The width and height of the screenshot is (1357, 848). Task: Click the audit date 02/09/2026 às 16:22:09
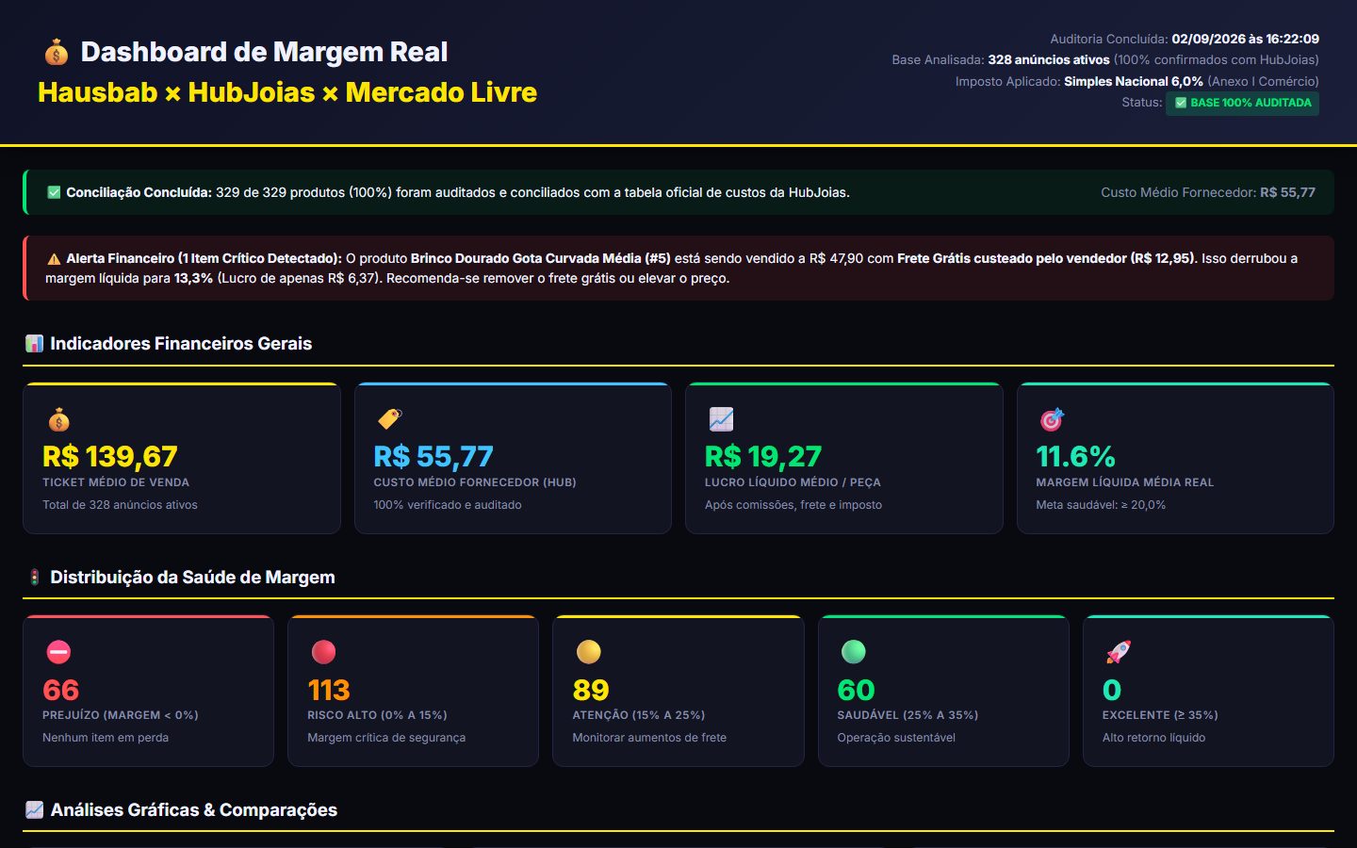click(1245, 39)
